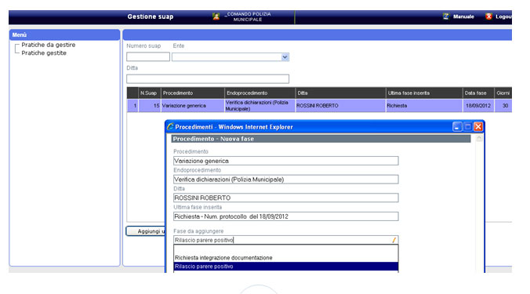Open the Fase da aggiungere combo box
The height and width of the screenshot is (294, 530).
[286, 240]
